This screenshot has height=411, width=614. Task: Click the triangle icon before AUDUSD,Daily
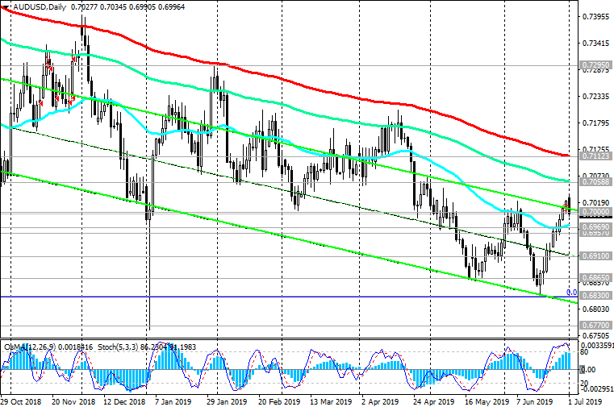5,6
